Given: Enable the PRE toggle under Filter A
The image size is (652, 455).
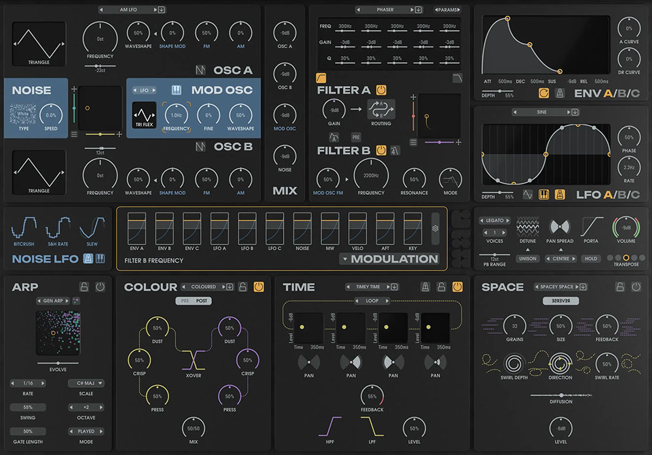Looking at the screenshot, I should (355, 137).
